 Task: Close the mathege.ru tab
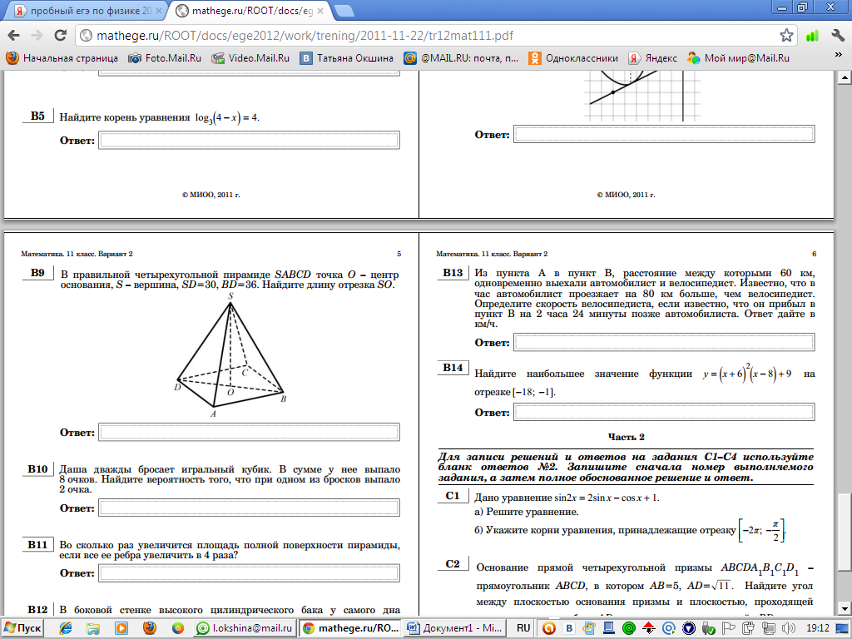coord(320,10)
